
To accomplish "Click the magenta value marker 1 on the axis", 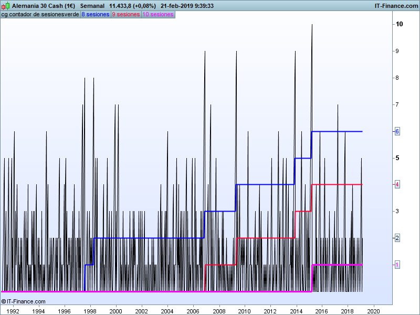I will (x=397, y=265).
